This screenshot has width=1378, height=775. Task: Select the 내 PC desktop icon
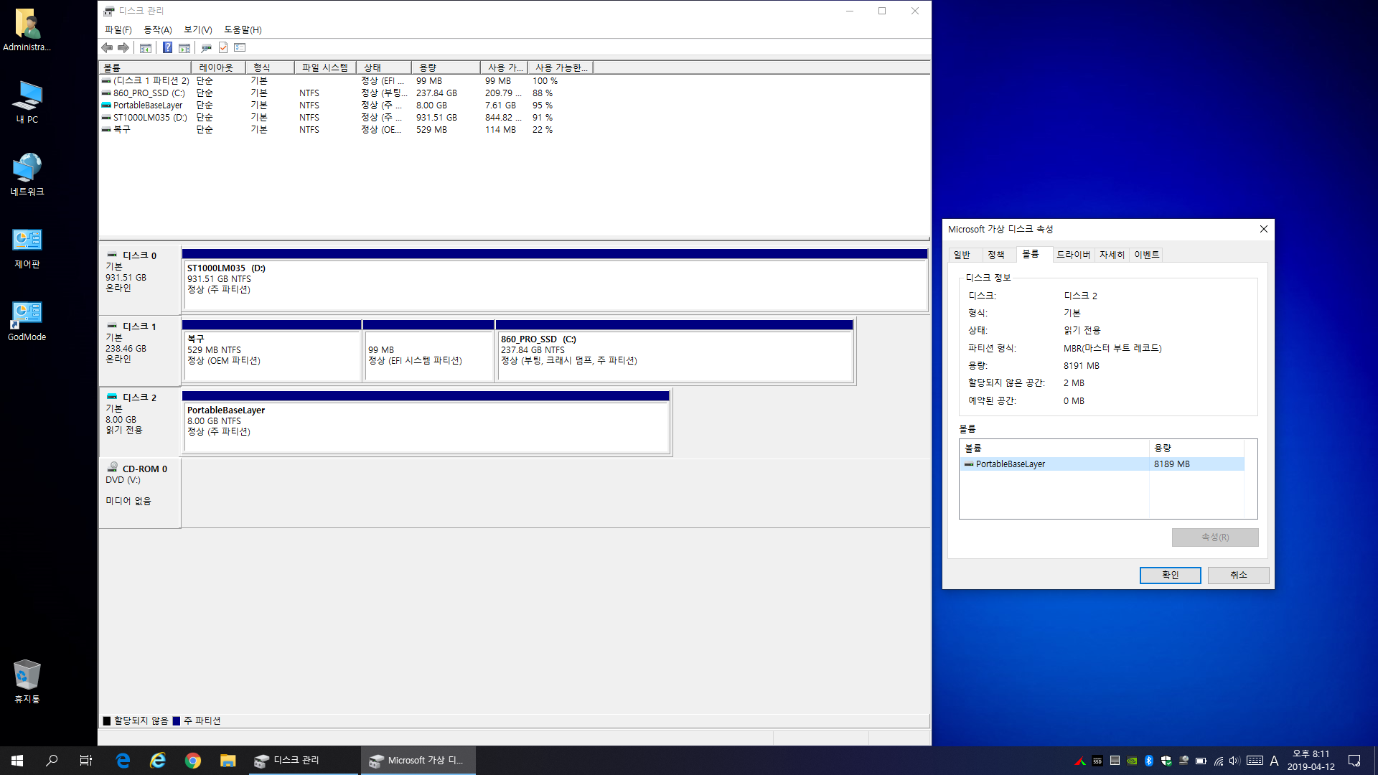click(x=27, y=102)
